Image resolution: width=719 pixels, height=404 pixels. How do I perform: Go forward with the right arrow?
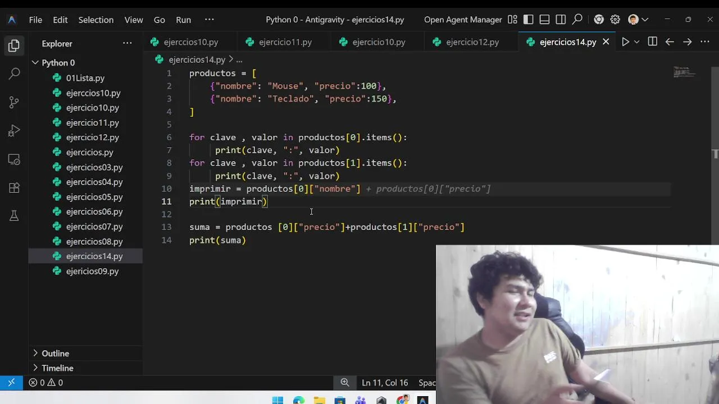pos(687,42)
